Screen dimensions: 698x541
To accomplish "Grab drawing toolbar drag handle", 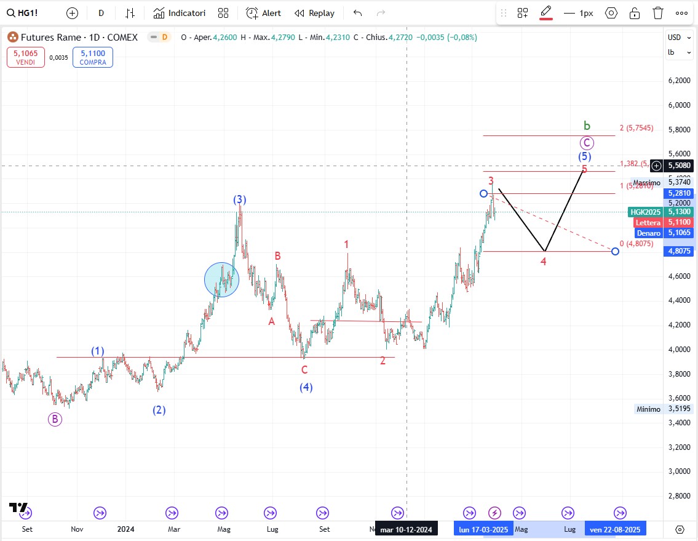I will coord(504,14).
